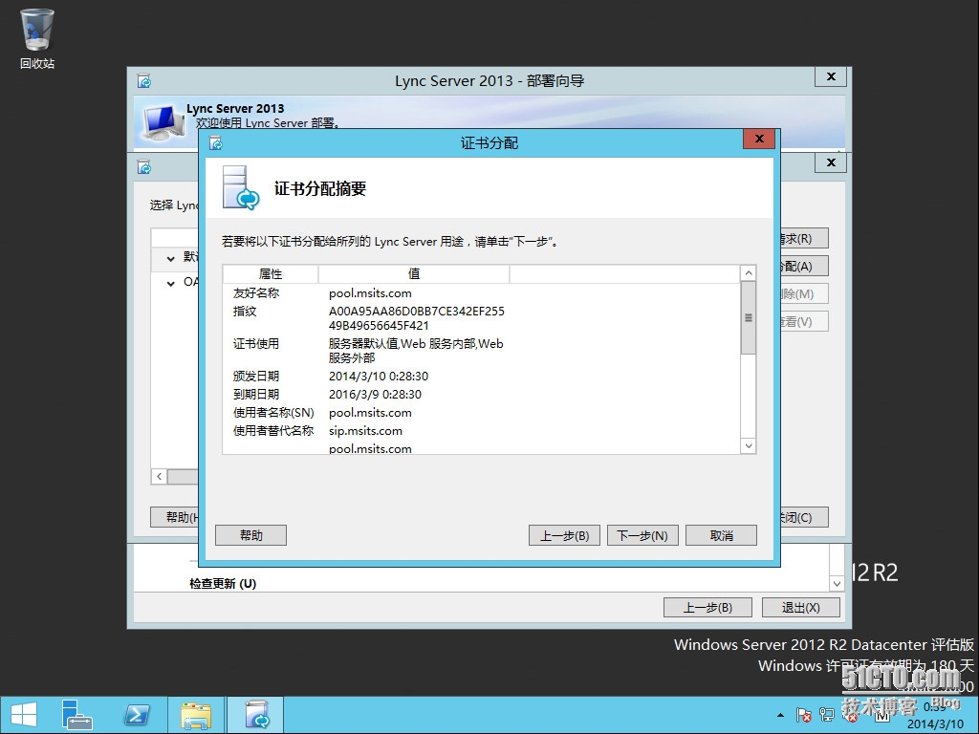Show hidden tray icons arrow
The width and height of the screenshot is (979, 734).
point(780,715)
